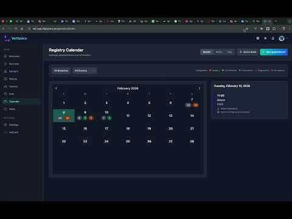Open the All Branches dropdown
The width and height of the screenshot is (292, 219).
pyautogui.click(x=61, y=71)
